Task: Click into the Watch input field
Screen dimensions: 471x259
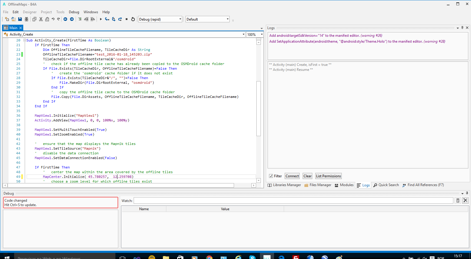Action: [293, 200]
